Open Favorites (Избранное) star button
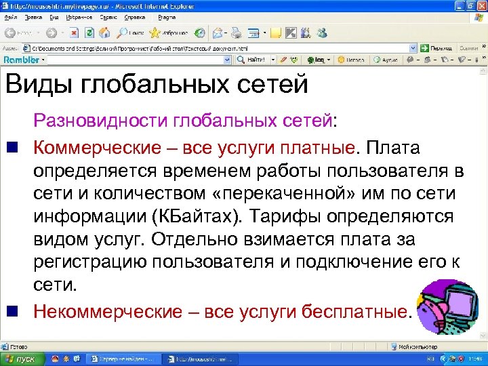 point(169,33)
